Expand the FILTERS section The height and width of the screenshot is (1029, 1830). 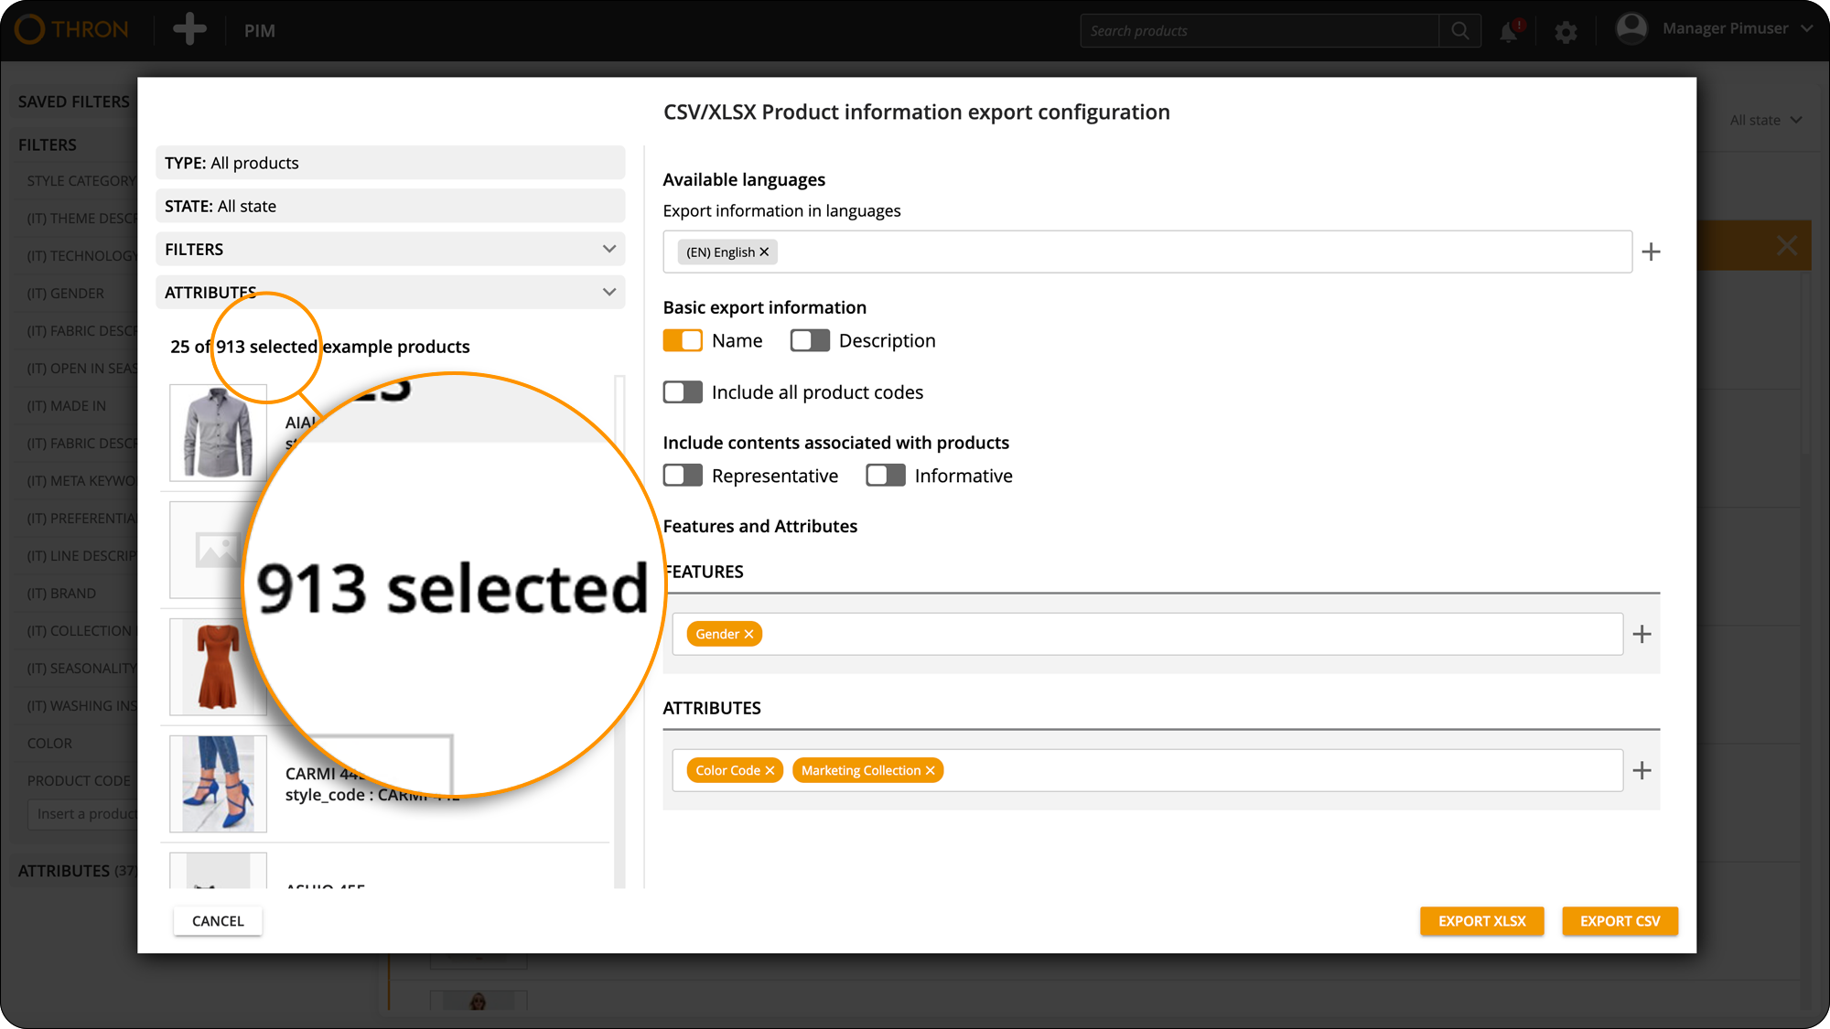coord(390,249)
